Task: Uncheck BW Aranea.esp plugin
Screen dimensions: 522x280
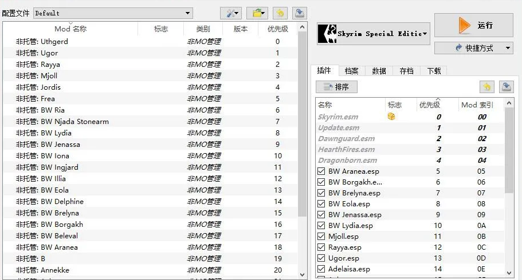Action: pyautogui.click(x=321, y=171)
